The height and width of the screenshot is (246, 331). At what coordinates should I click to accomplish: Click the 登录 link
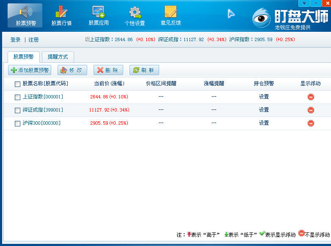coord(15,40)
